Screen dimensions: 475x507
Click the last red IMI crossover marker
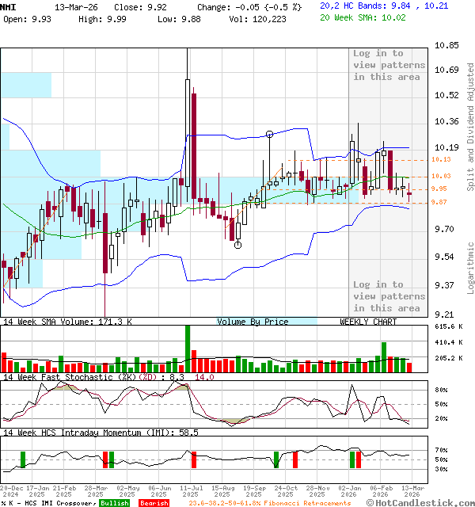pyautogui.click(x=359, y=459)
